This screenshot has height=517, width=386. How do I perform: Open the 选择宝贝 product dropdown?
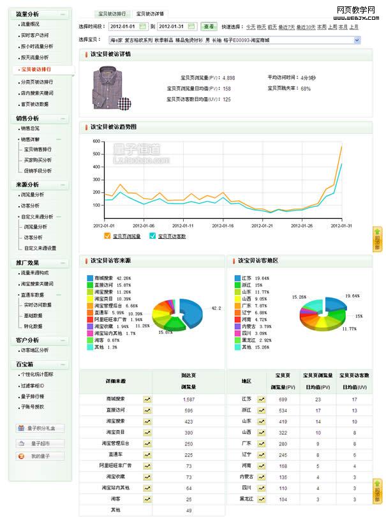click(357, 40)
